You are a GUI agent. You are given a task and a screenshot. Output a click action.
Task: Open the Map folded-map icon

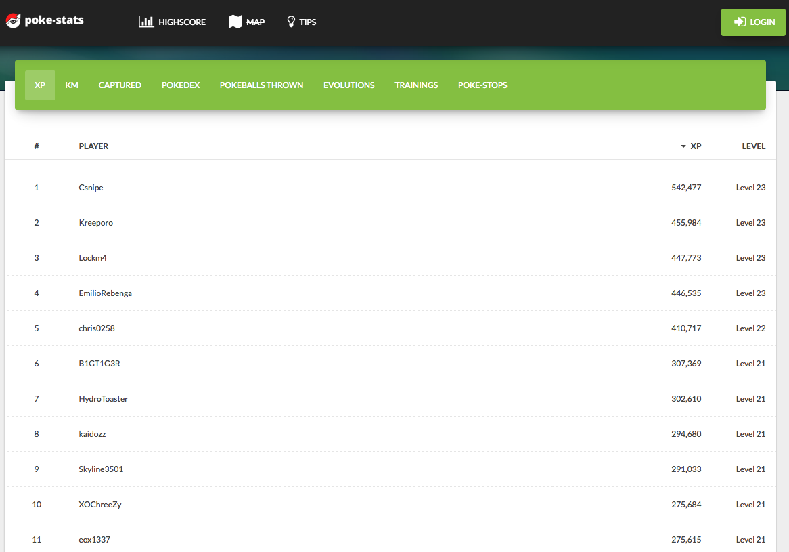(235, 21)
